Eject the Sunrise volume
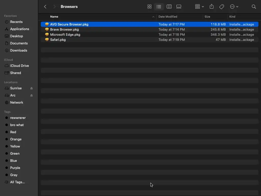 click(31, 88)
